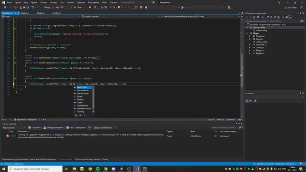Toggle the Errors filter button in Error List
This screenshot has width=306, height=172.
click(34, 128)
